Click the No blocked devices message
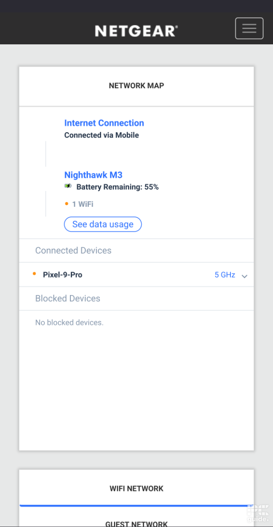Image resolution: width=273 pixels, height=527 pixels. click(x=69, y=322)
